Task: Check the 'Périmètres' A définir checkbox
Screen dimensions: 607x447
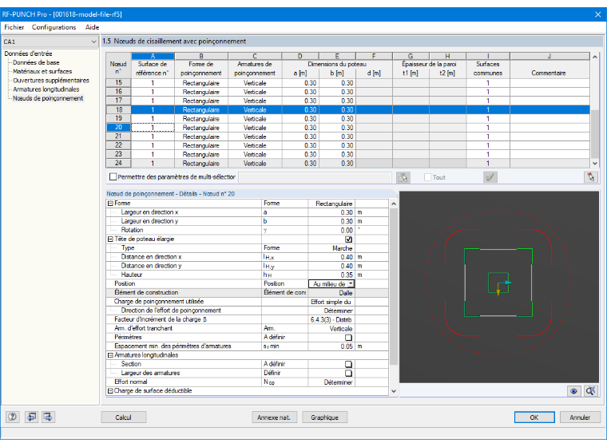Action: pos(348,338)
